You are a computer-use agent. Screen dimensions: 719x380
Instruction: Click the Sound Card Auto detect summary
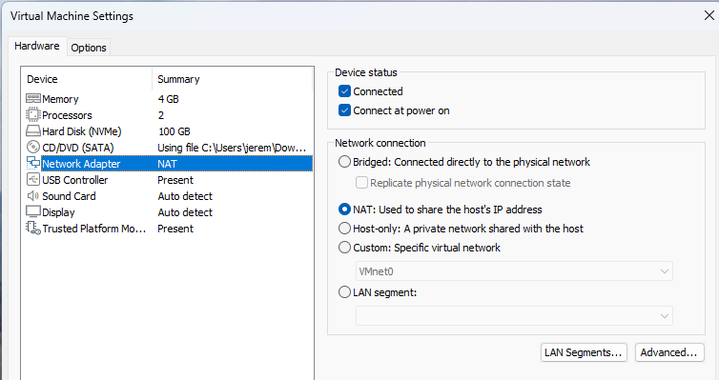point(185,196)
